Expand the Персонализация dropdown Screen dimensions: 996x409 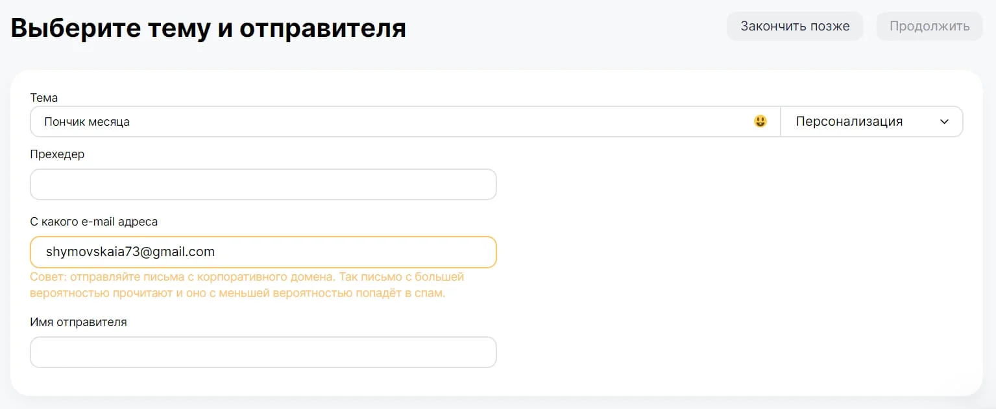(871, 122)
